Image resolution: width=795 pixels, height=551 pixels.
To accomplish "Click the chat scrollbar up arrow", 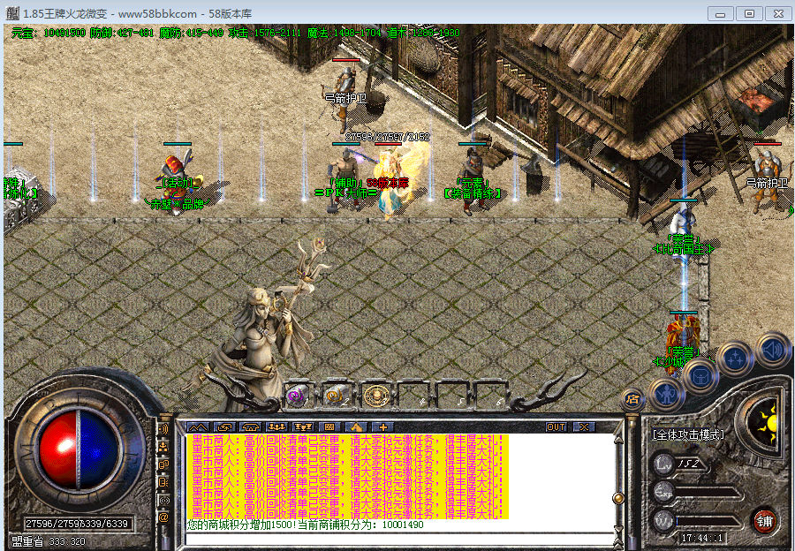I will [x=618, y=439].
